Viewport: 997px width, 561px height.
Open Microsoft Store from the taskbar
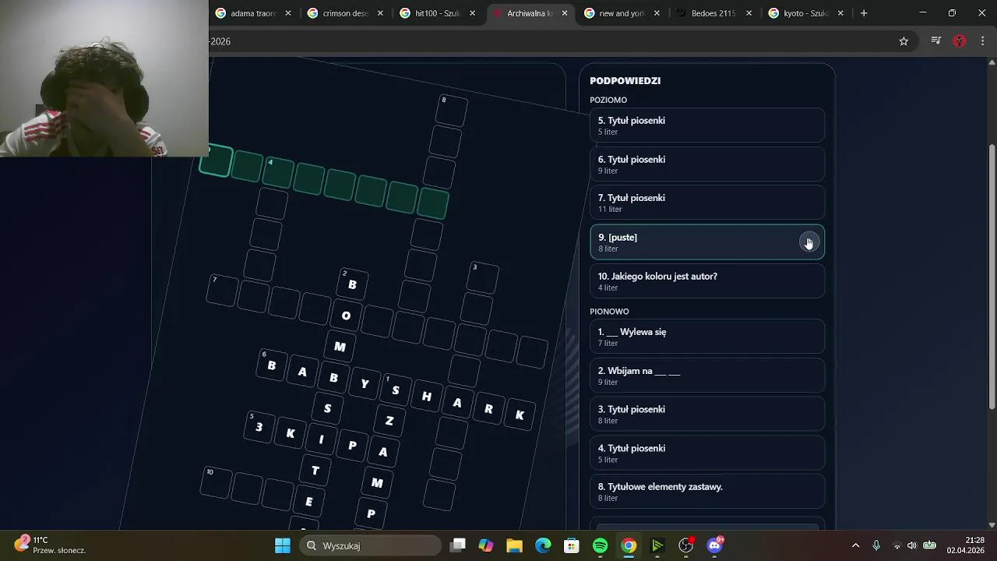tap(572, 545)
